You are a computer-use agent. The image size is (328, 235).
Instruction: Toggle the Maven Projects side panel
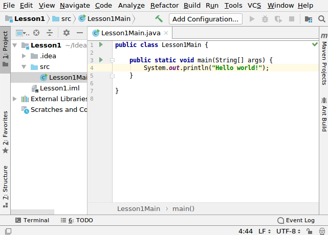323,56
